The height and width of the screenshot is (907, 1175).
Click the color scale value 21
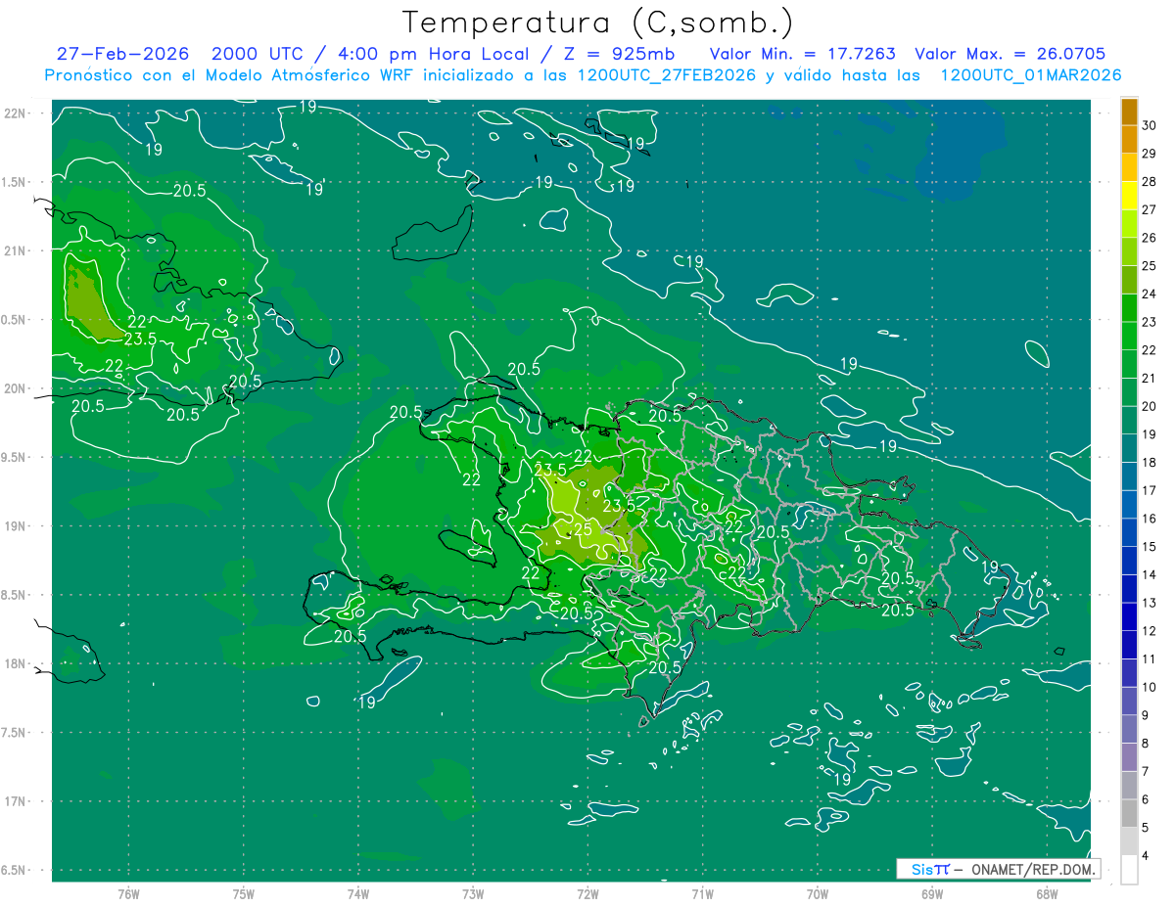pyautogui.click(x=1151, y=378)
